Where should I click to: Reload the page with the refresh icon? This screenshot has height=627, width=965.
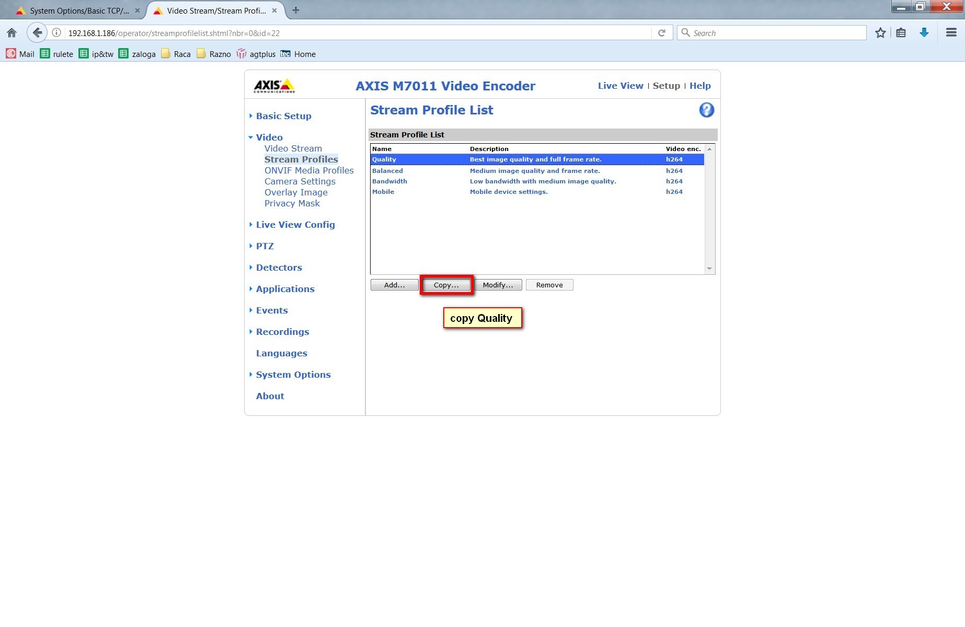(x=661, y=33)
